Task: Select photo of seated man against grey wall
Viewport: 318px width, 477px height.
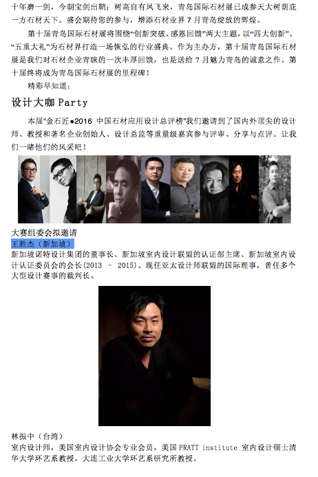Action: click(x=91, y=189)
